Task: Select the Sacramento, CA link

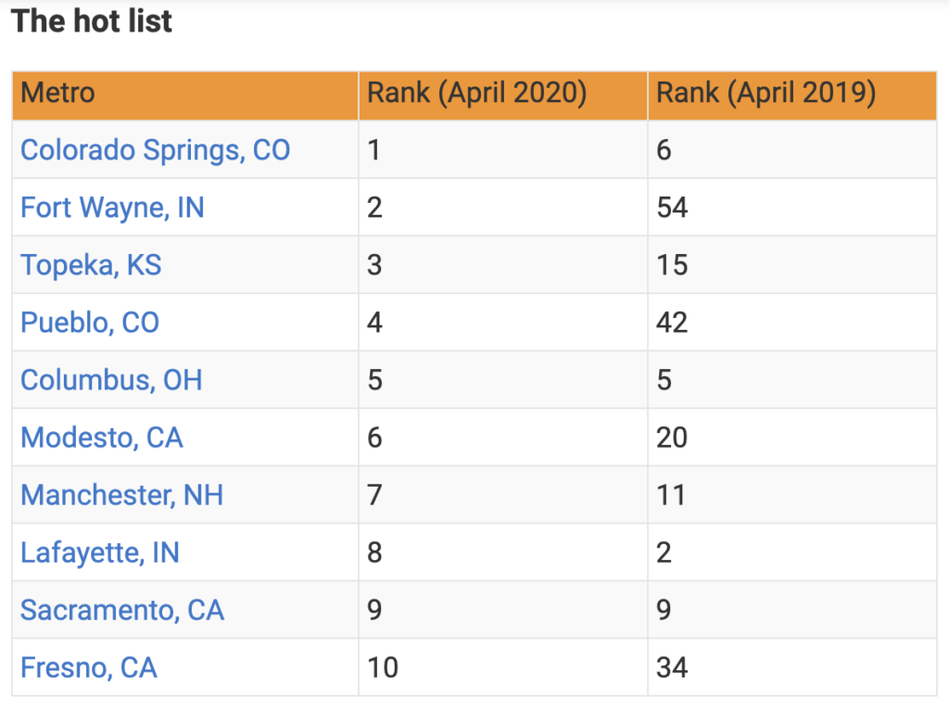Action: tap(122, 611)
